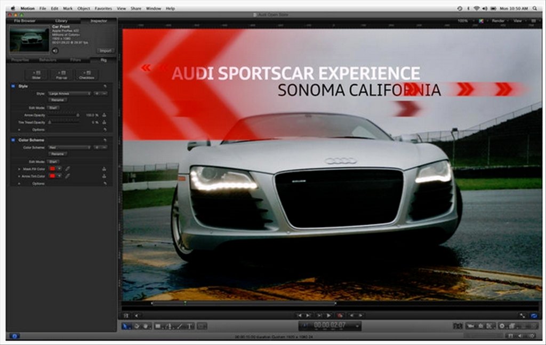Click Start next to Style Edit Mode
This screenshot has width=546, height=345.
pos(53,108)
